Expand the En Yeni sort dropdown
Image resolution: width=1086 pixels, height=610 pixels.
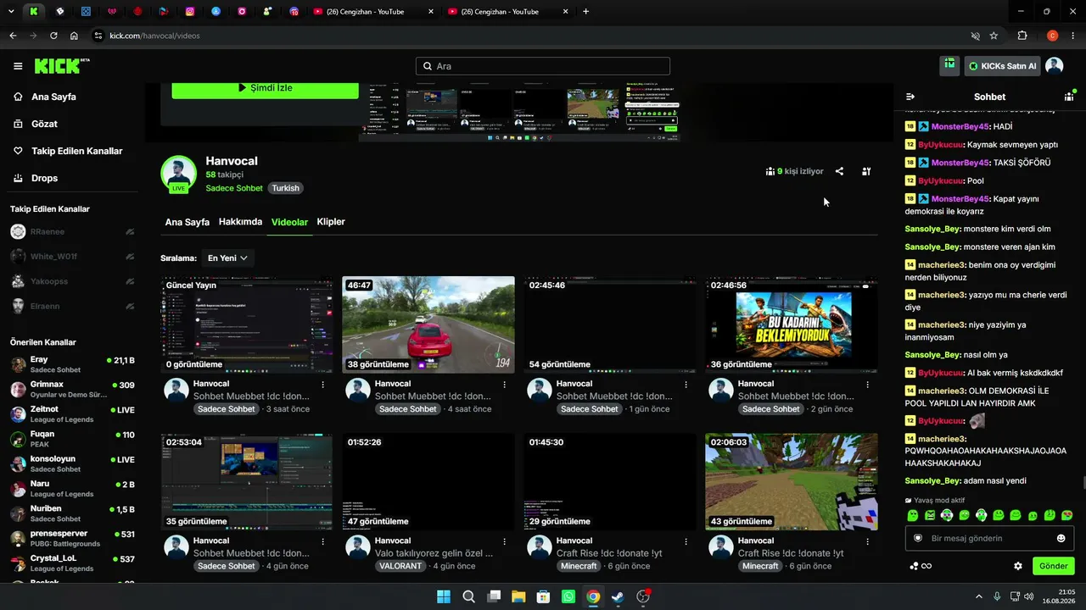tap(227, 258)
